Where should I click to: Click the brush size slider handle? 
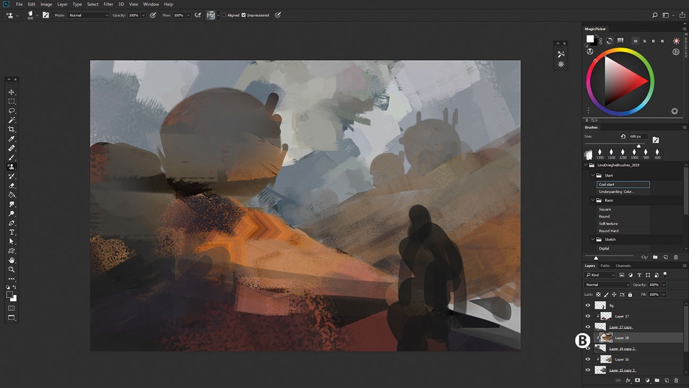pos(639,146)
